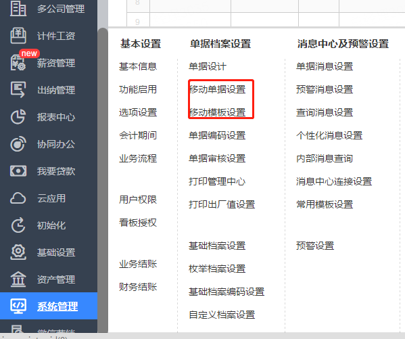
Task: Open 用户权限 under basic settings
Action: (x=138, y=200)
